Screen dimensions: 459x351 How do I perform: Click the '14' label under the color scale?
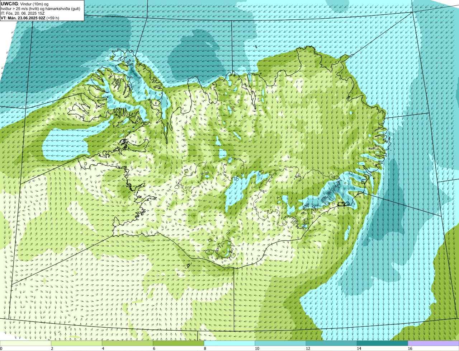click(x=359, y=348)
